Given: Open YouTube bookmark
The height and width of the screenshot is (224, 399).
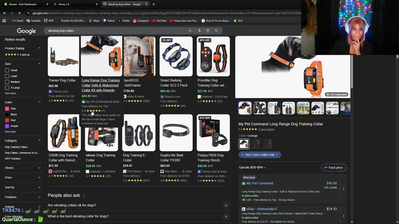Looking at the screenshot, I should pyautogui.click(x=159, y=21).
